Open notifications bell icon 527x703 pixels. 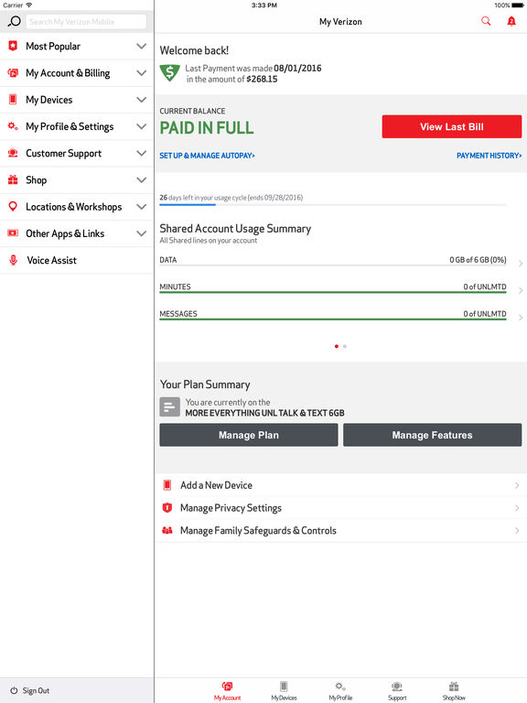click(x=511, y=21)
